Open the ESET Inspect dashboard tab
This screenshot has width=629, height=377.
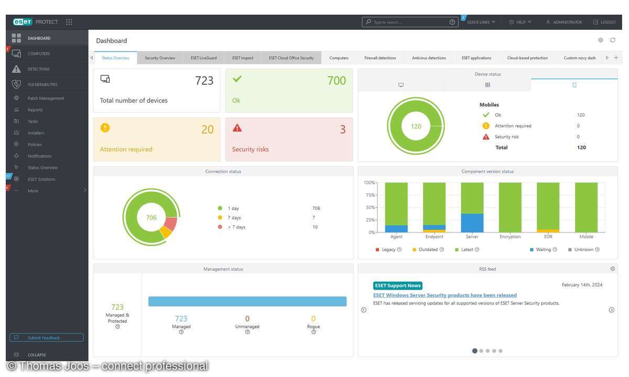[x=242, y=58]
